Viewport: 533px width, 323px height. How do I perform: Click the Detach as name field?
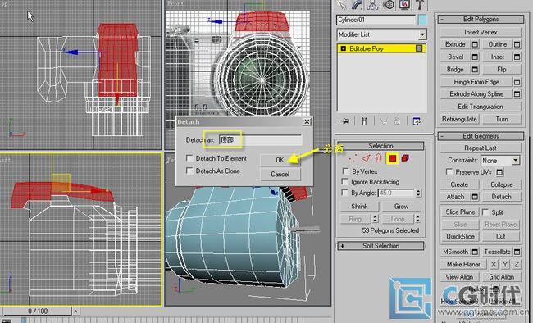tap(260, 139)
